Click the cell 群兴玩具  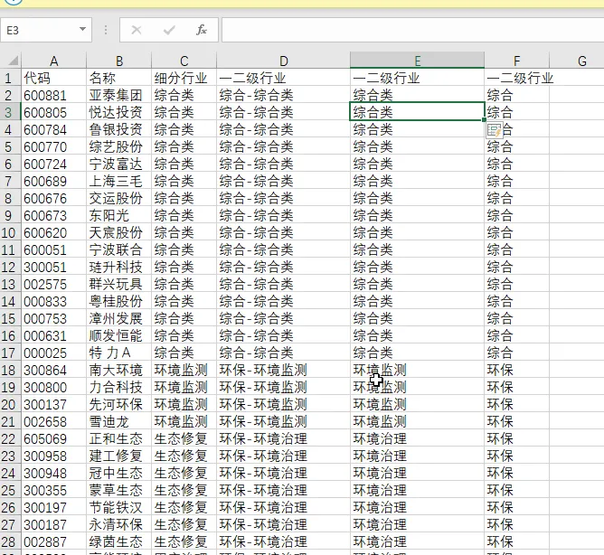[x=119, y=284]
